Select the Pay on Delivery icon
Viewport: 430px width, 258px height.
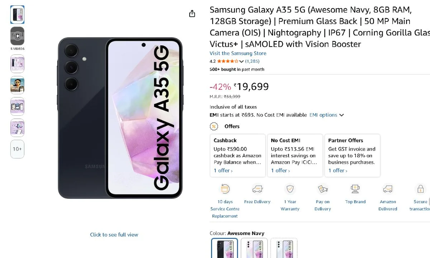(322, 189)
